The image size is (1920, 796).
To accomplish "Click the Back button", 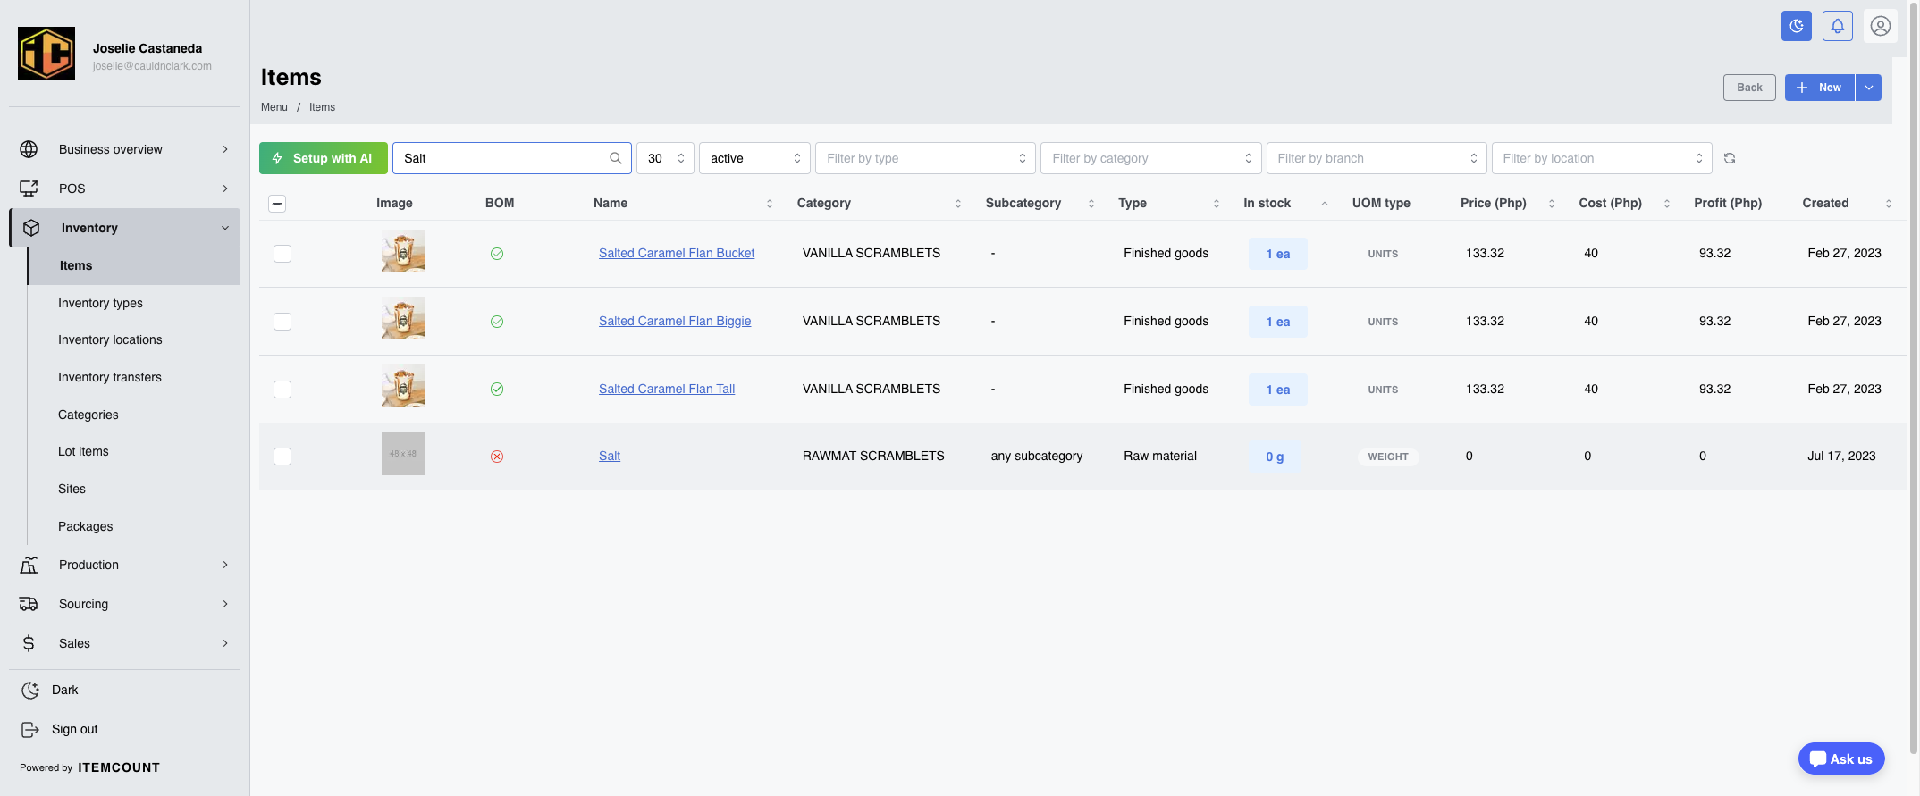I will point(1749,88).
